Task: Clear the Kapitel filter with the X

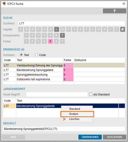Action: pos(123,29)
